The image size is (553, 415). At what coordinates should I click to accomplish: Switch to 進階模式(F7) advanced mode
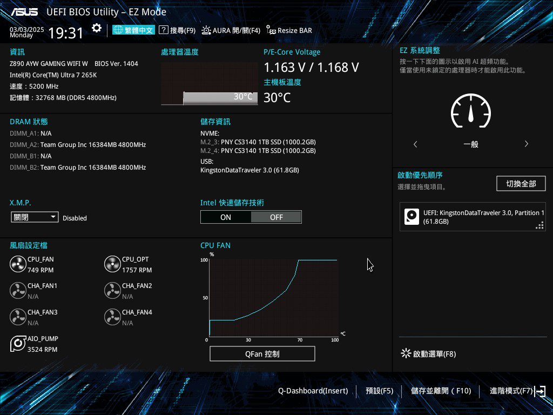[511, 391]
